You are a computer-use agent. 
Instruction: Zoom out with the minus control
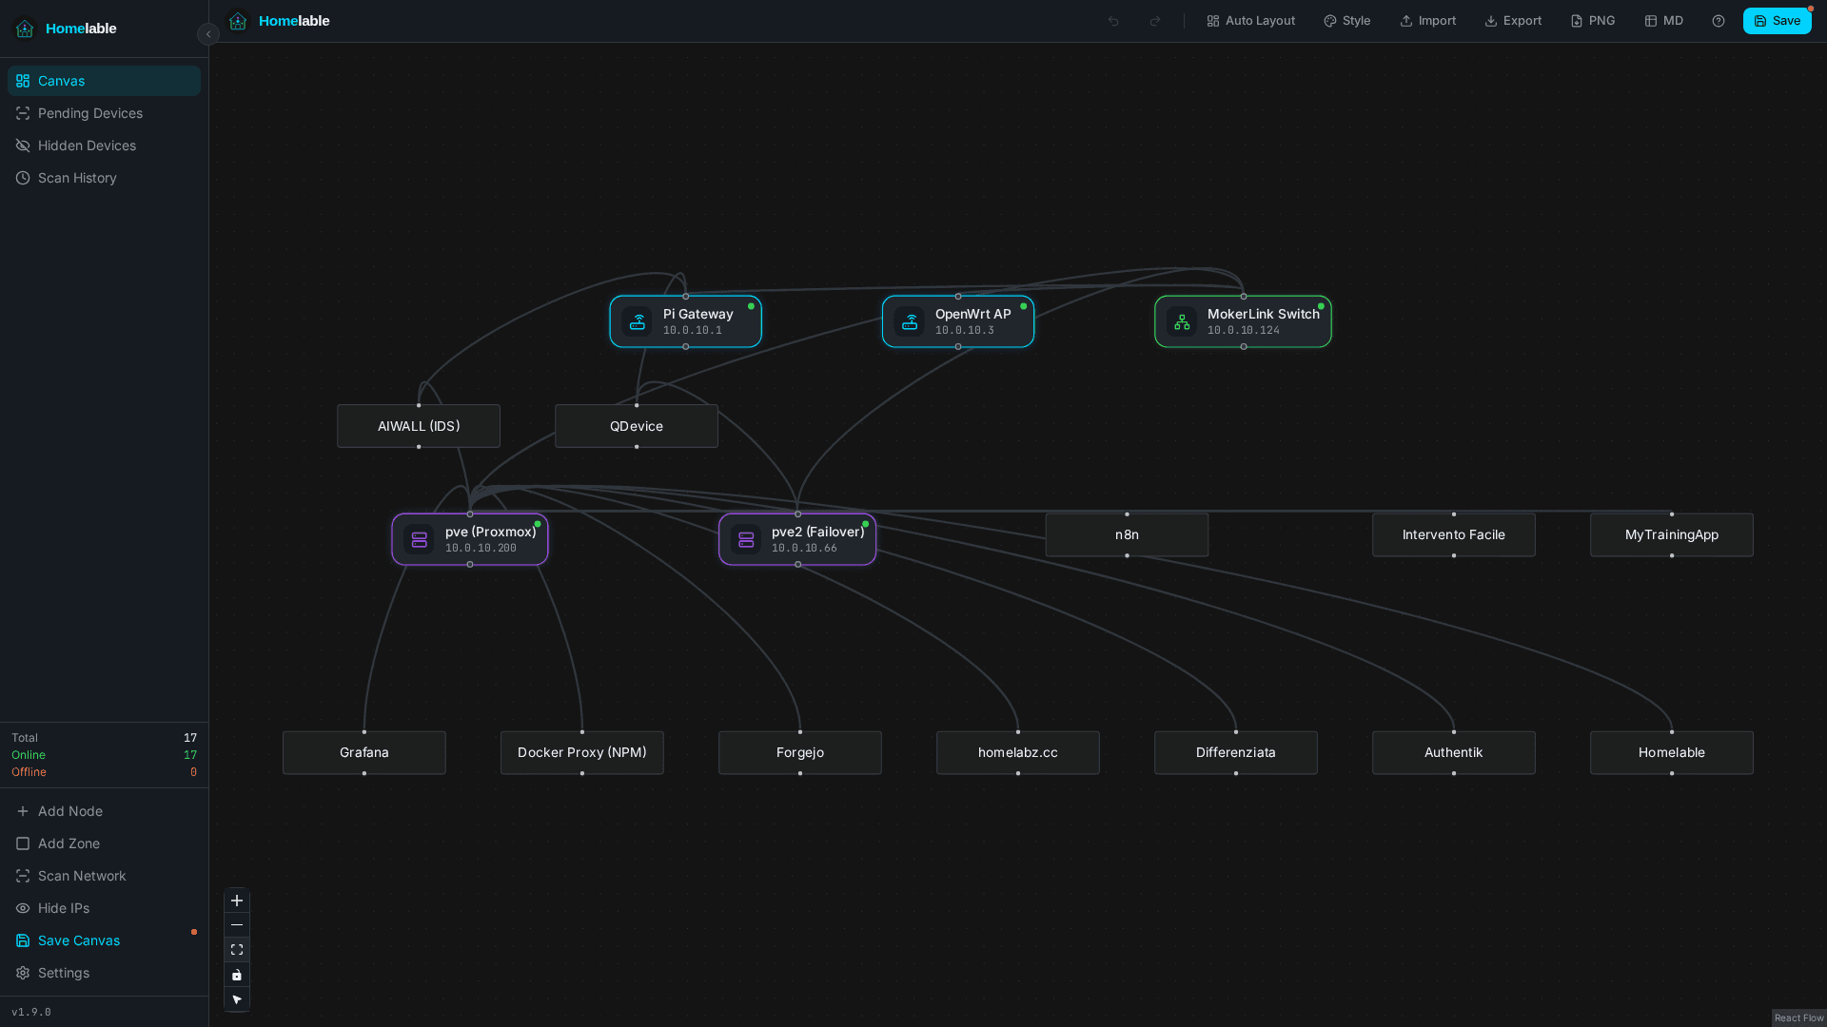tap(237, 925)
